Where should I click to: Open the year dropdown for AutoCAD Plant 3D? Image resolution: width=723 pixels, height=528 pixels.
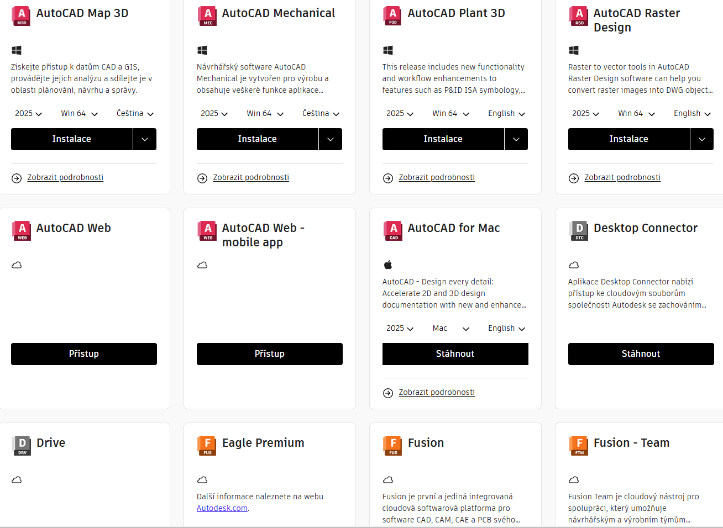click(400, 113)
